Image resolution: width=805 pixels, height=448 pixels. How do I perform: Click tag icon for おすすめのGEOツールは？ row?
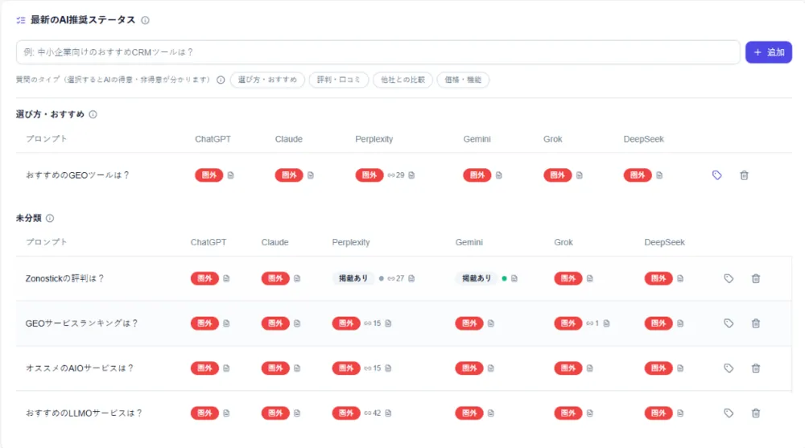point(717,175)
